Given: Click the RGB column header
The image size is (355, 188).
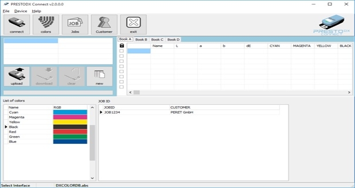Looking at the screenshot, I should (x=70, y=107).
